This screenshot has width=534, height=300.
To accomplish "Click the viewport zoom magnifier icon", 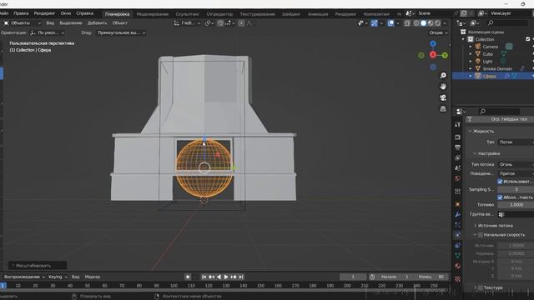I will pyautogui.click(x=443, y=76).
